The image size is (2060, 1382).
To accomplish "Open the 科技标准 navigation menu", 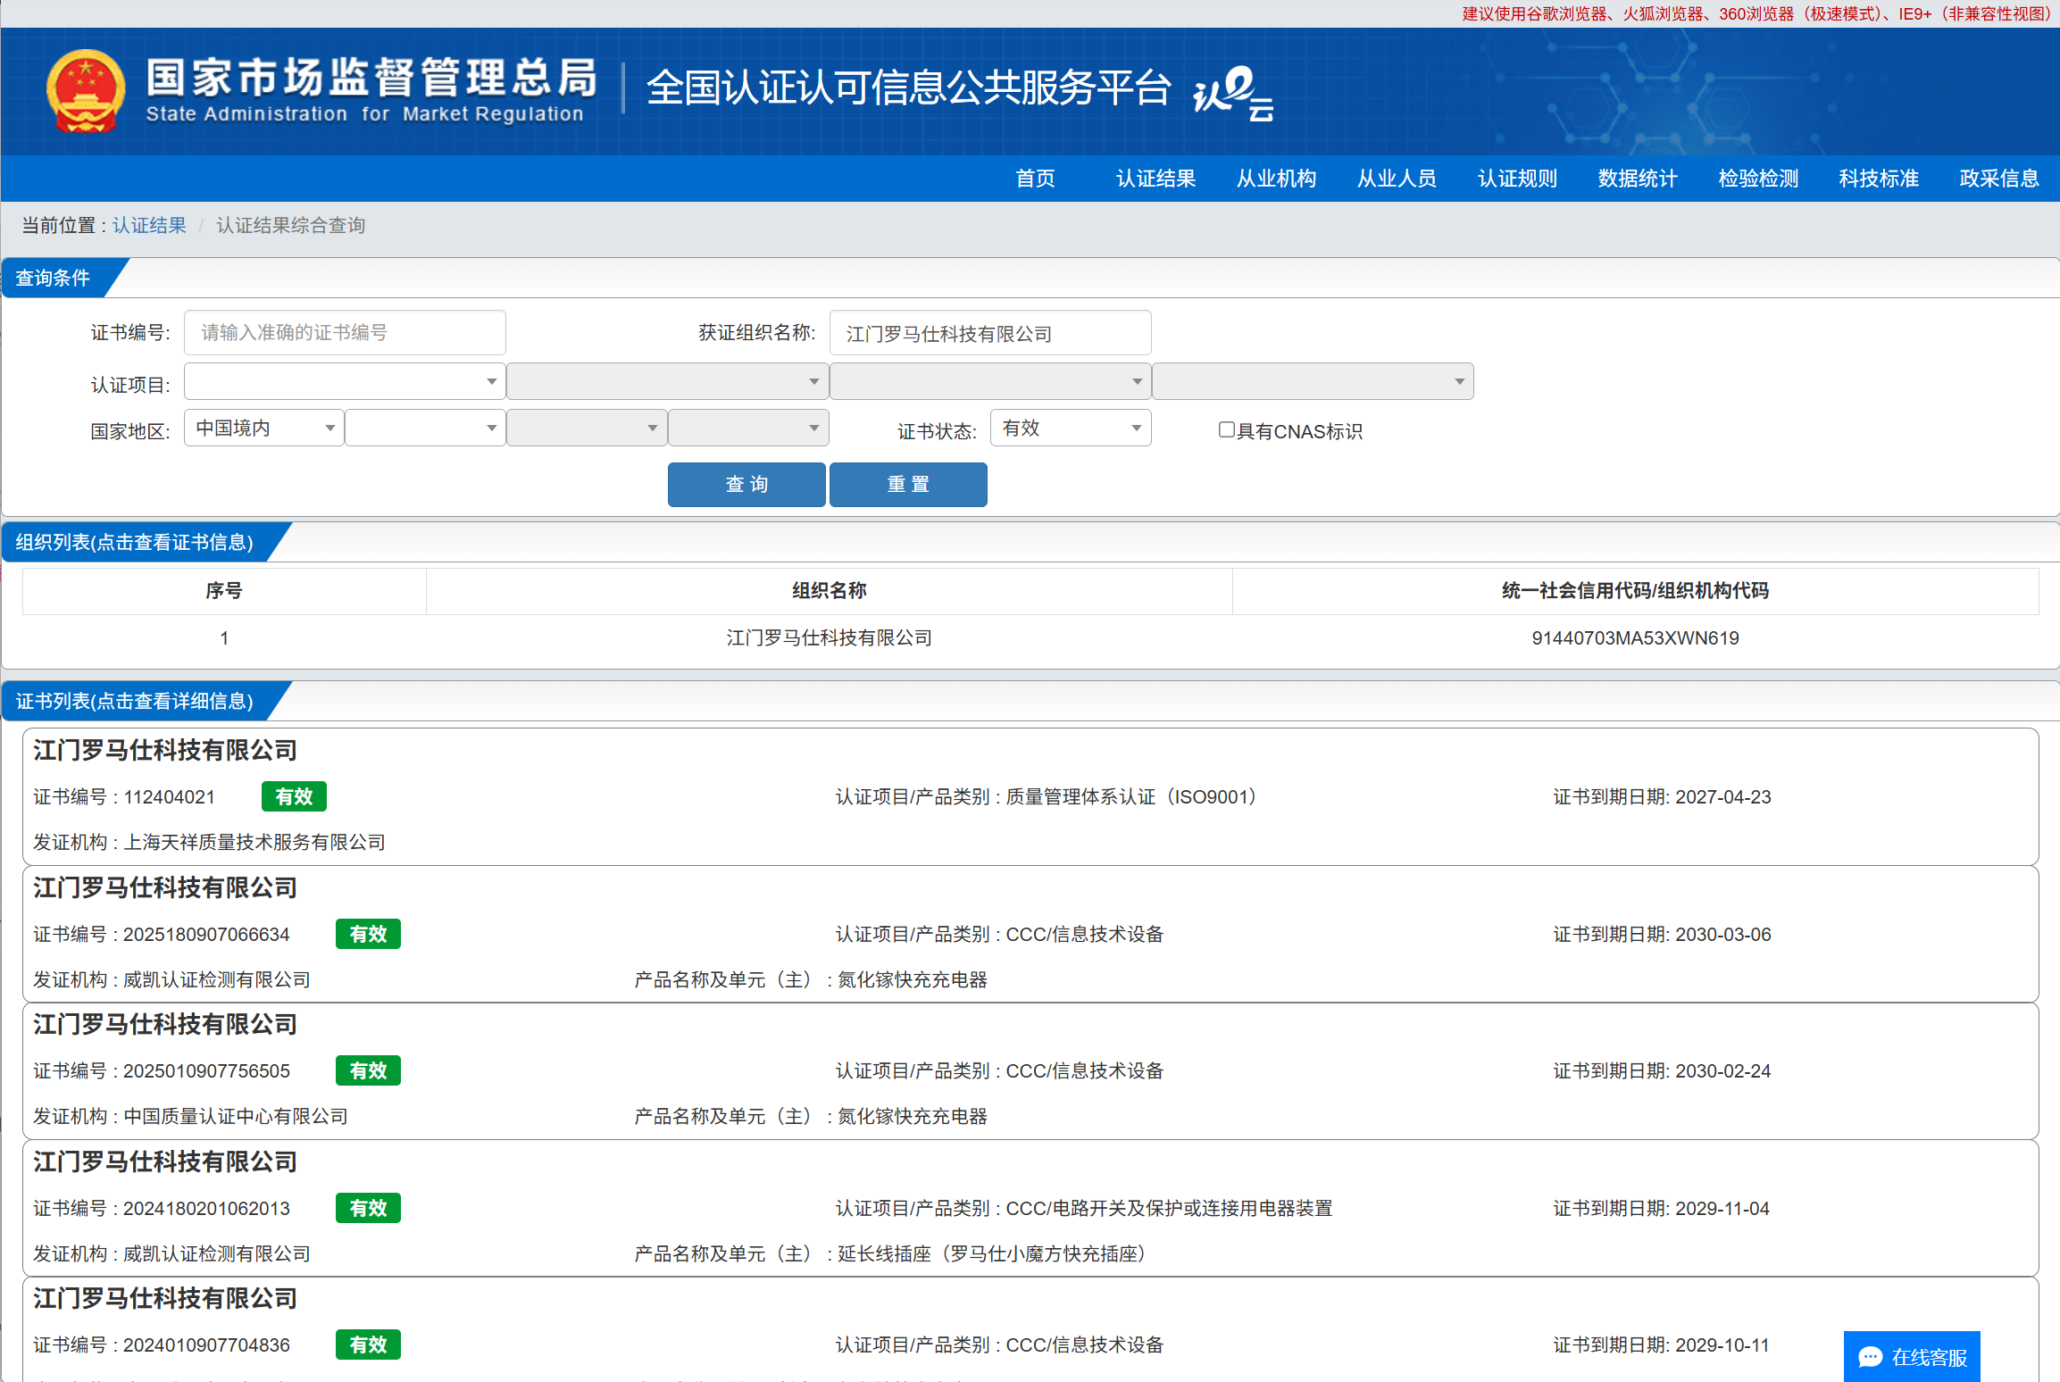I will pyautogui.click(x=1879, y=179).
